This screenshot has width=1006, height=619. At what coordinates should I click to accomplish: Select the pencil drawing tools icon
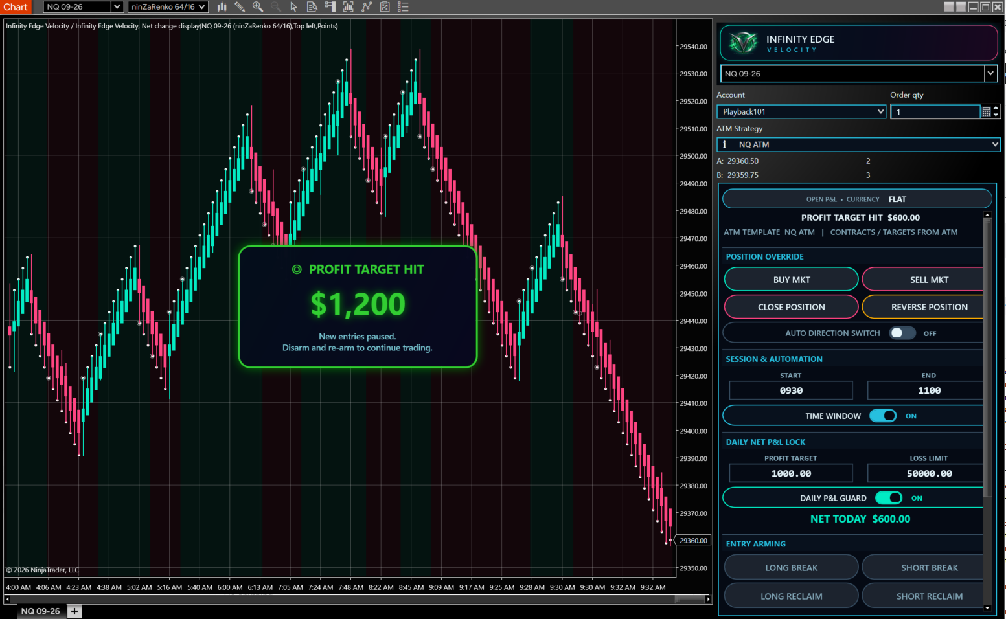pos(240,7)
